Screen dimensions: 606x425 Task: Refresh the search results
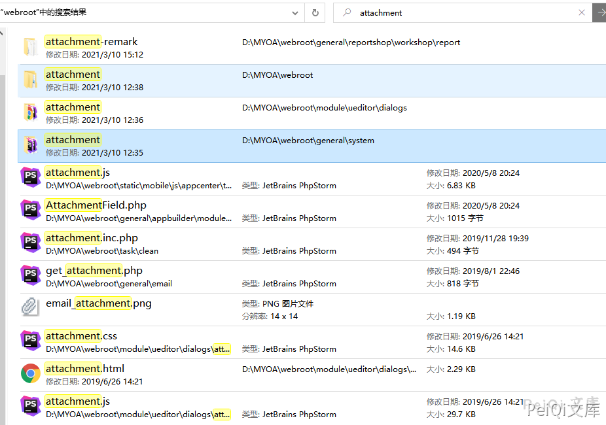coord(315,12)
